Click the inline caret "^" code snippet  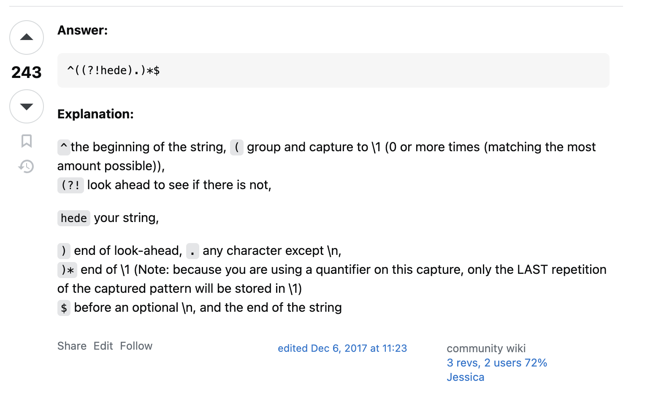click(x=64, y=147)
